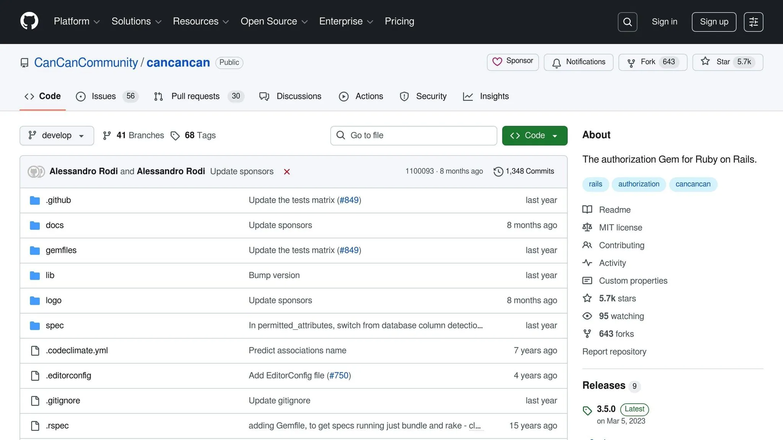Click the Contributing people icon
The width and height of the screenshot is (783, 440).
coord(587,245)
